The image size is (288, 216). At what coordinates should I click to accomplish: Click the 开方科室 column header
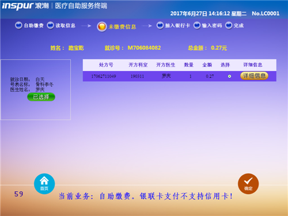(138, 65)
